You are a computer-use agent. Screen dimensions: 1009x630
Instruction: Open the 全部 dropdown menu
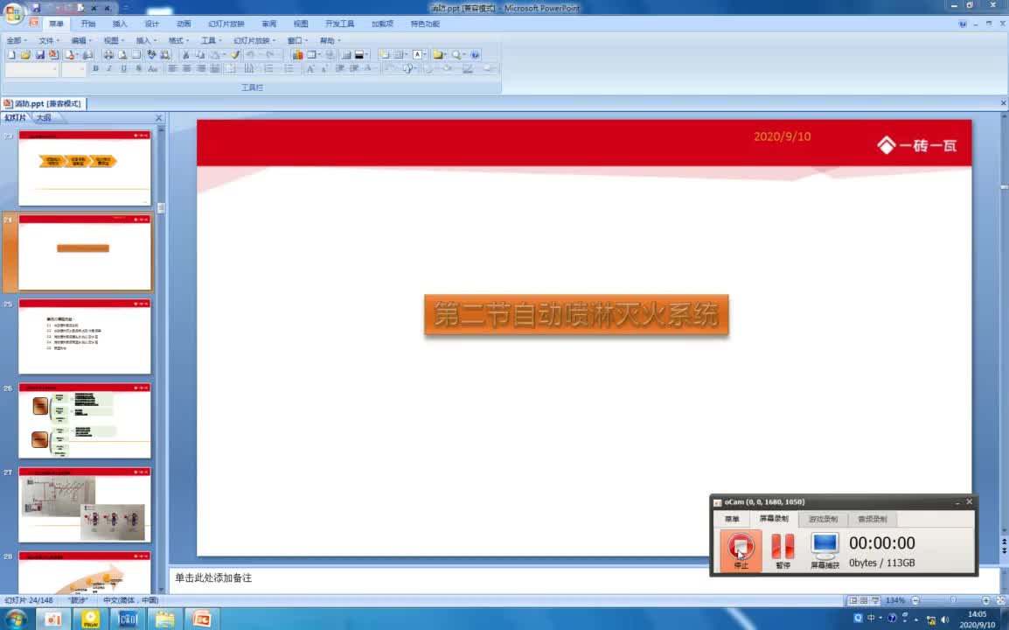tap(17, 40)
